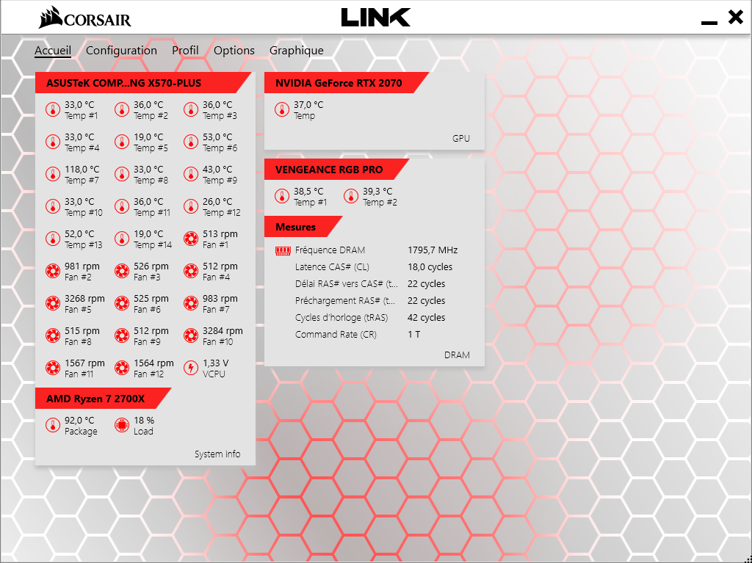Switch to the Configuration tab
752x563 pixels.
[x=121, y=51]
